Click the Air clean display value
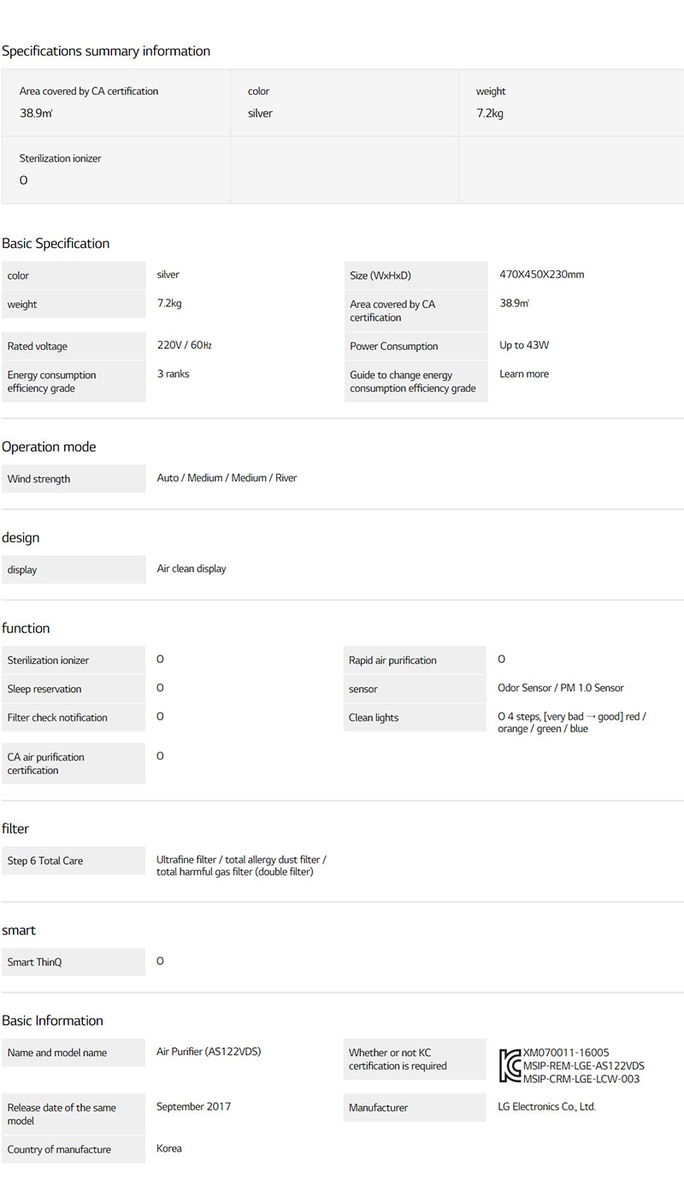The image size is (684, 1196). 192,569
